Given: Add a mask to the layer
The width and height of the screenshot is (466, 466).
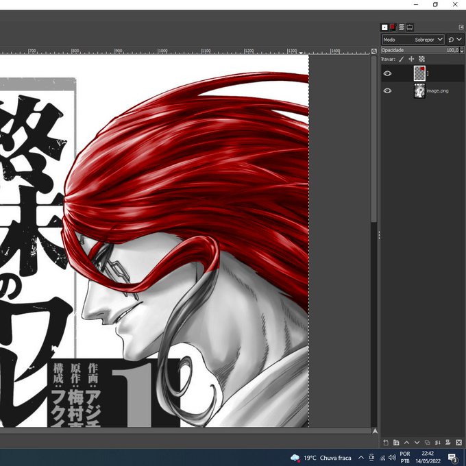Looking at the screenshot, I should coord(448,442).
